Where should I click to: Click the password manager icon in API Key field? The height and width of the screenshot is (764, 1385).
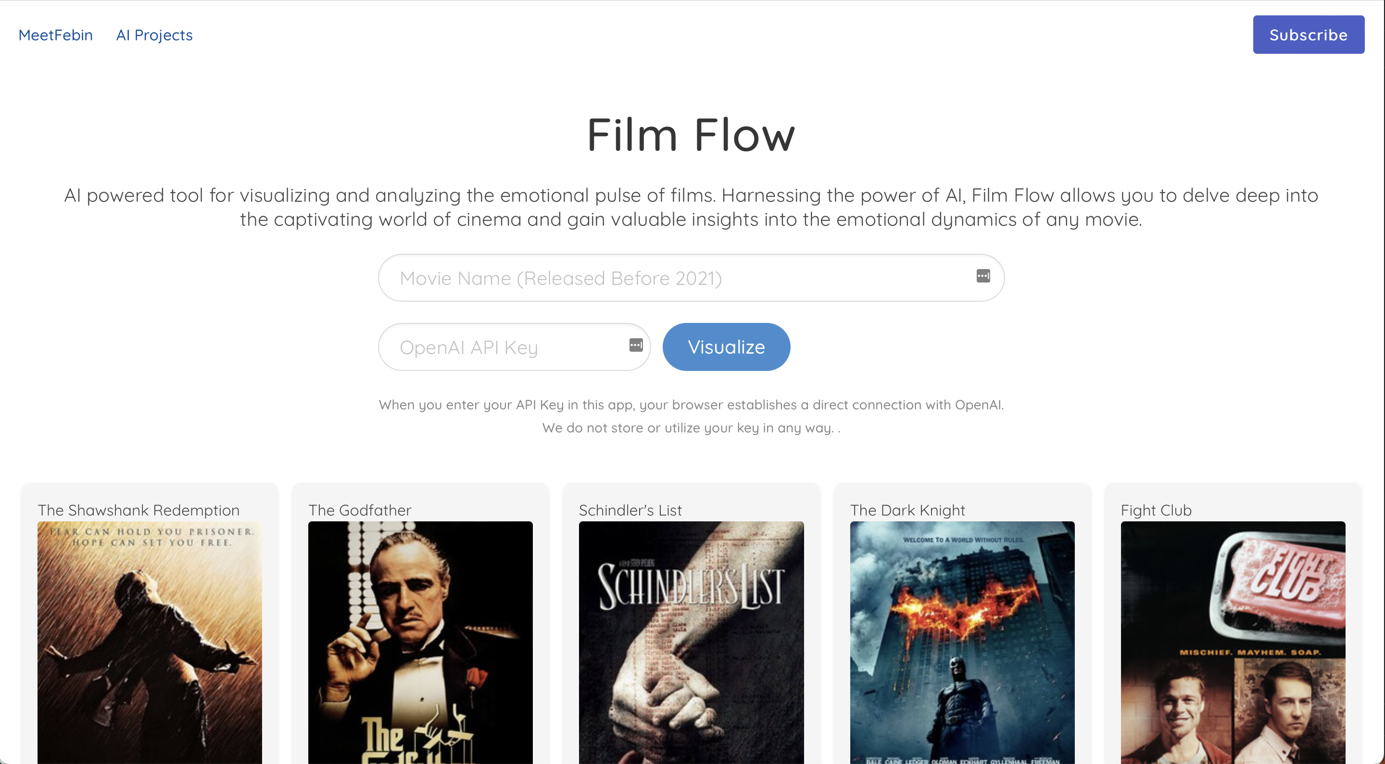(x=635, y=345)
